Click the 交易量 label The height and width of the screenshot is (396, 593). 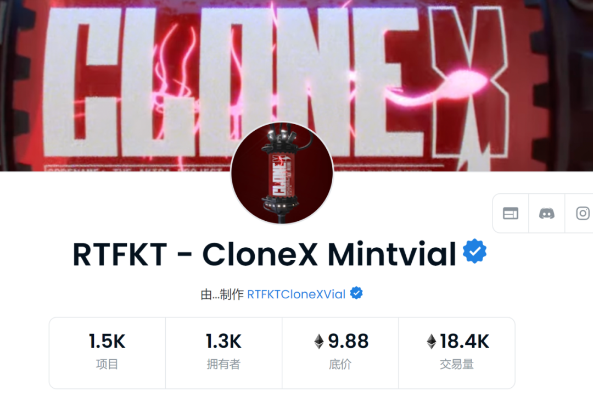pos(456,364)
